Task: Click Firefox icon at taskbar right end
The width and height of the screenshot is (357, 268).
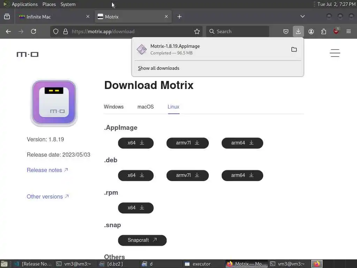Action: point(317,264)
